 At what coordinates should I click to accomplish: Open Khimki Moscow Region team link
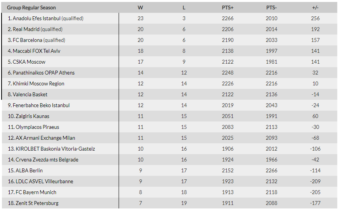38,83
